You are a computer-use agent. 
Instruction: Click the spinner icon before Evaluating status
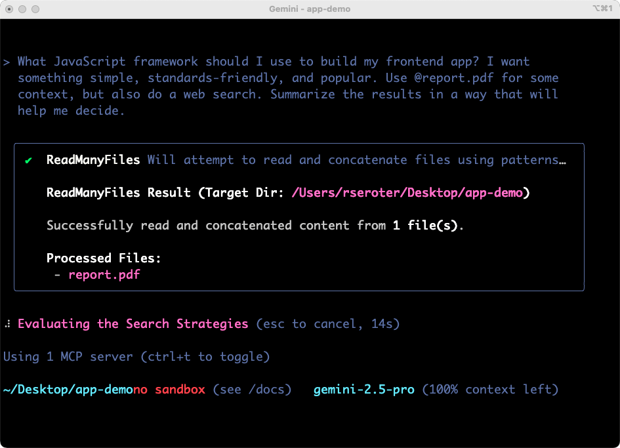8,324
